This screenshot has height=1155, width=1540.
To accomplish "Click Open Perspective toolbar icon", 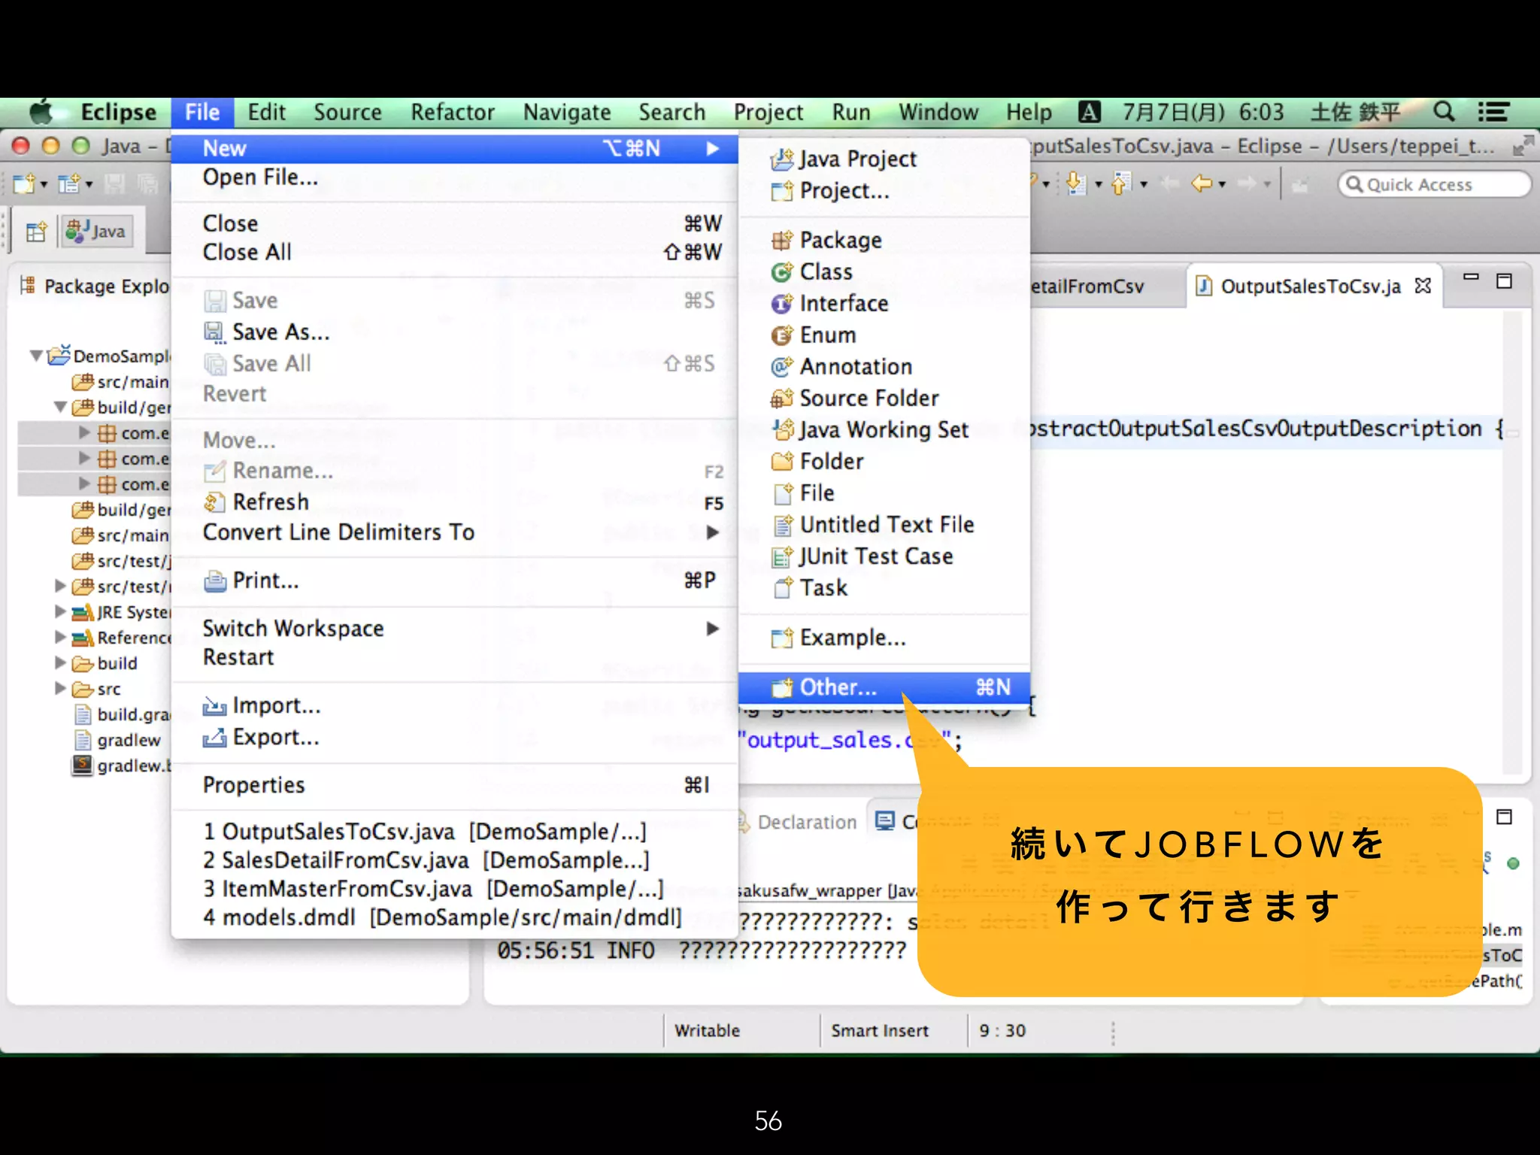I will coord(35,232).
